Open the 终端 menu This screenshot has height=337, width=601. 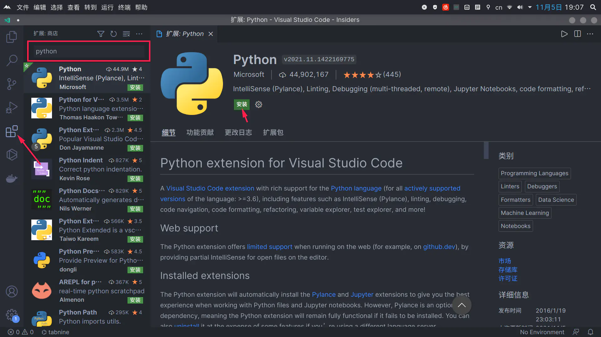pyautogui.click(x=124, y=7)
